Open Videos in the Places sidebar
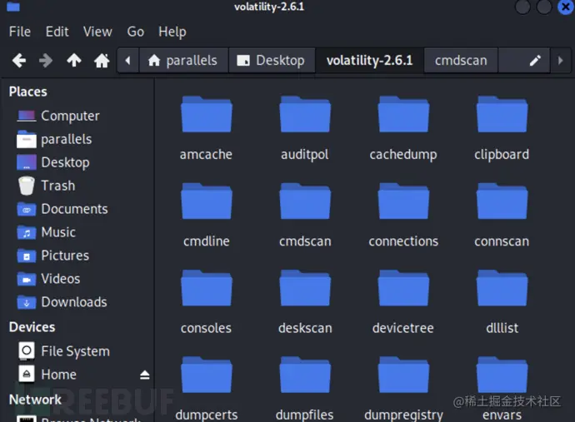The width and height of the screenshot is (575, 422). click(x=48, y=279)
